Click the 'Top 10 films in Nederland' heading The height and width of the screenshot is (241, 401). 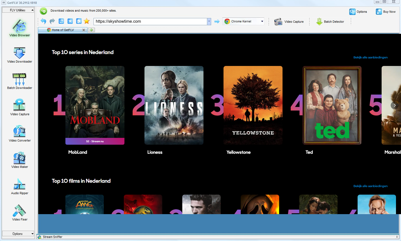click(81, 181)
